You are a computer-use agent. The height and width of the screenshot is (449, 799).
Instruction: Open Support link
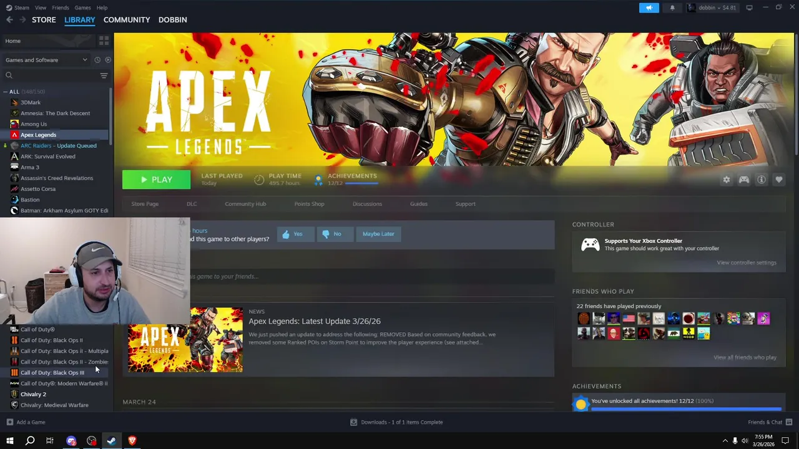pos(465,204)
